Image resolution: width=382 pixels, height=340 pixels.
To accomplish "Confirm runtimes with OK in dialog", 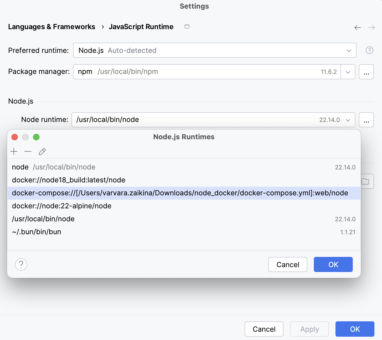I will (333, 264).
